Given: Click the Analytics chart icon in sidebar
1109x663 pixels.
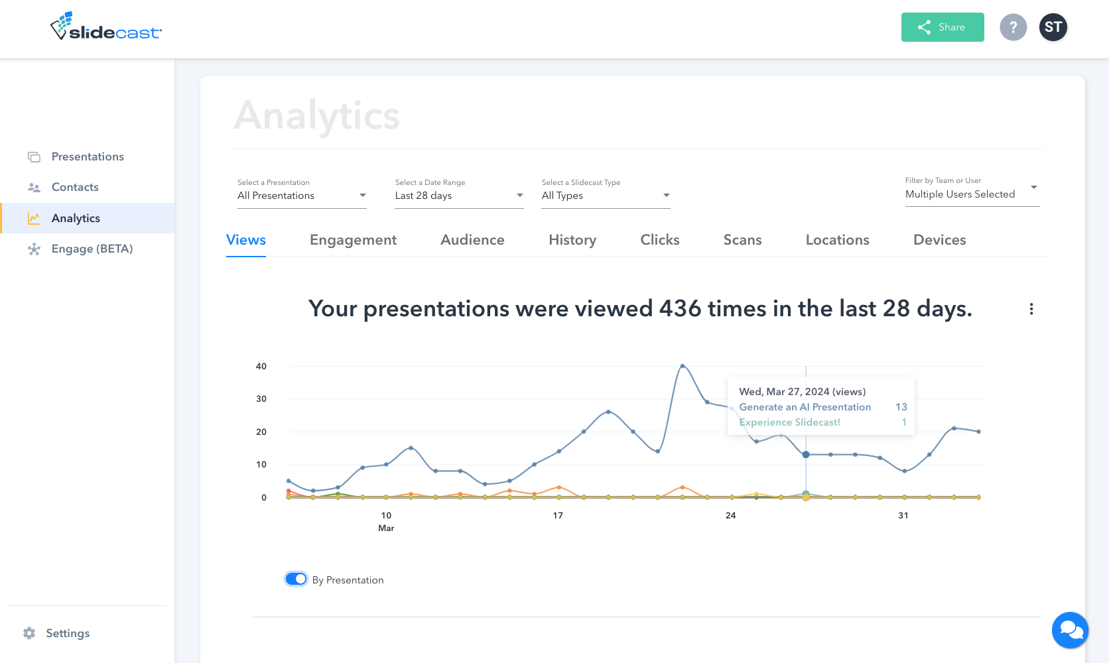Looking at the screenshot, I should [x=34, y=217].
